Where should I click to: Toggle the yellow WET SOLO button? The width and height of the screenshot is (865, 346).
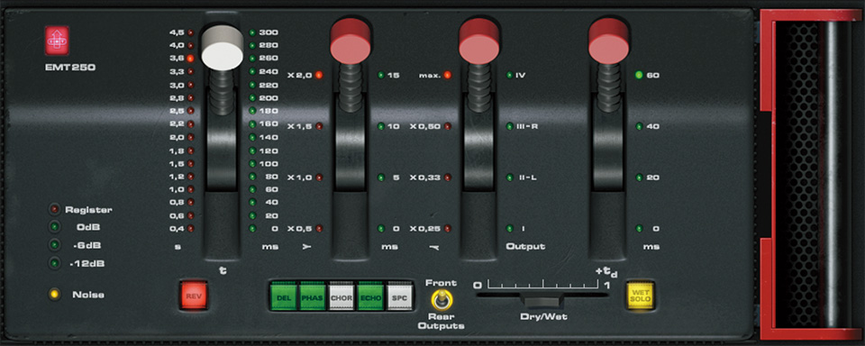click(640, 296)
